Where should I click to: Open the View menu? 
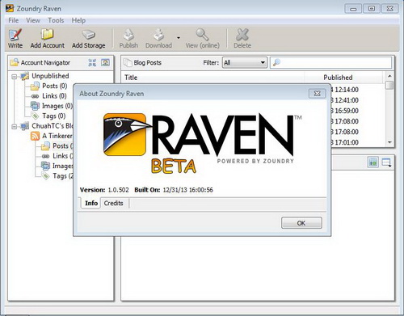coord(33,20)
